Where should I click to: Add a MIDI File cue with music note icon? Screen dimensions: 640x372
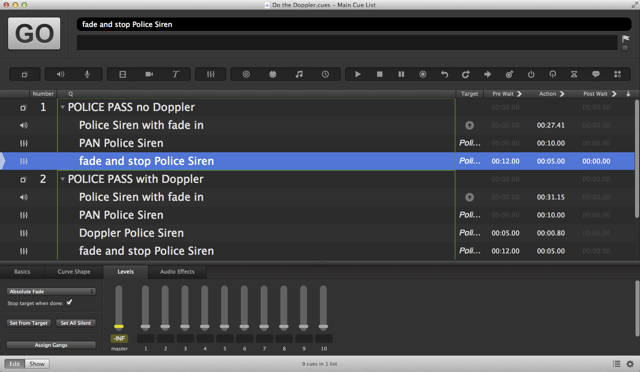point(299,74)
